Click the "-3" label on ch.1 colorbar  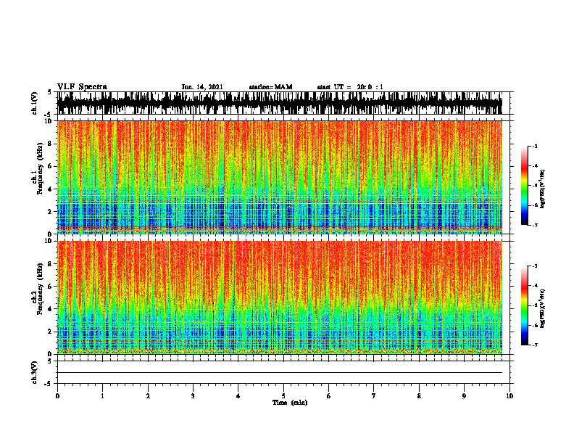pos(535,146)
